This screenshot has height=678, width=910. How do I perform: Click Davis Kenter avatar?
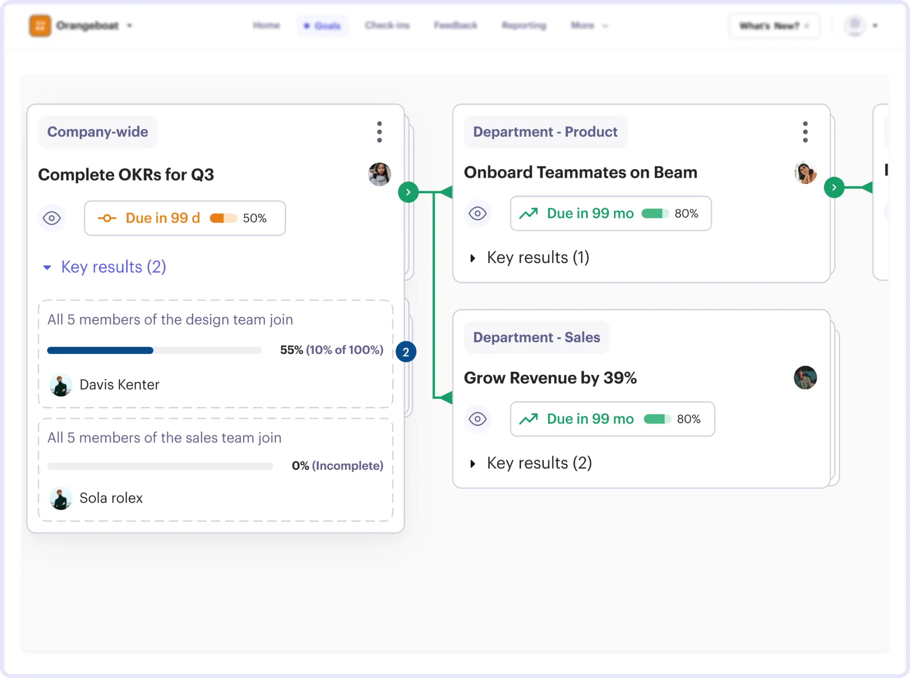tap(61, 385)
